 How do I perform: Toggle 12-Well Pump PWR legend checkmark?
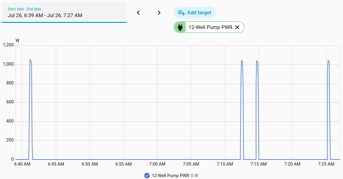pos(147,176)
